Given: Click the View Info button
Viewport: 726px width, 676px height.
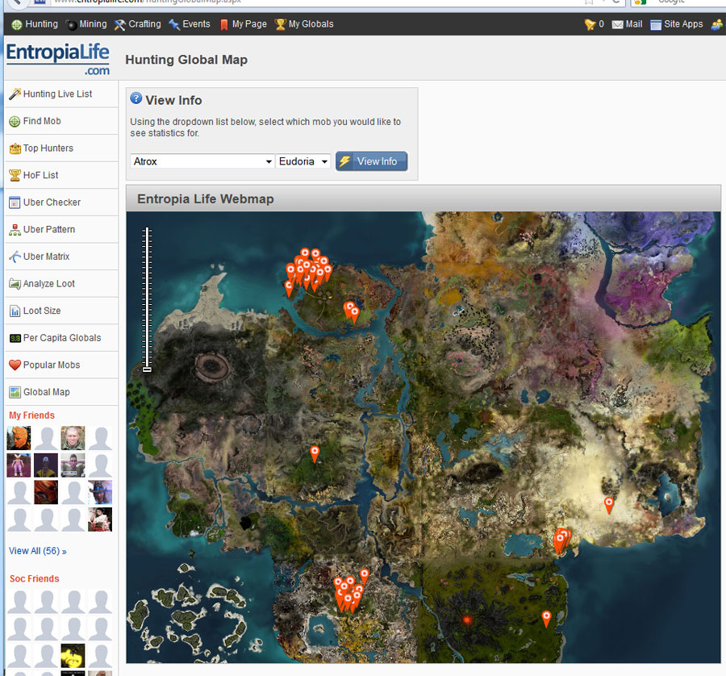Looking at the screenshot, I should click(x=371, y=161).
